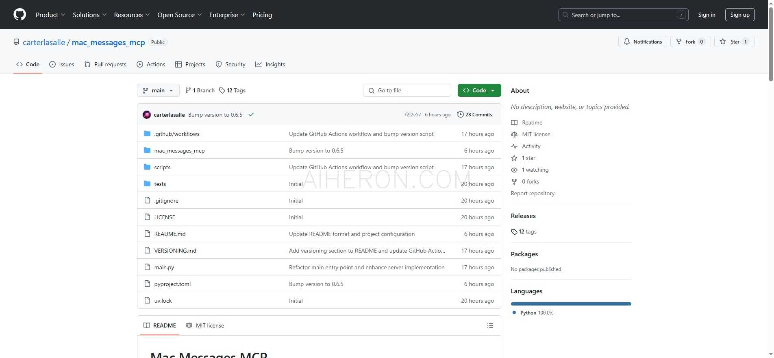Click the Activity pulse icon
This screenshot has width=774, height=358.
(x=514, y=146)
